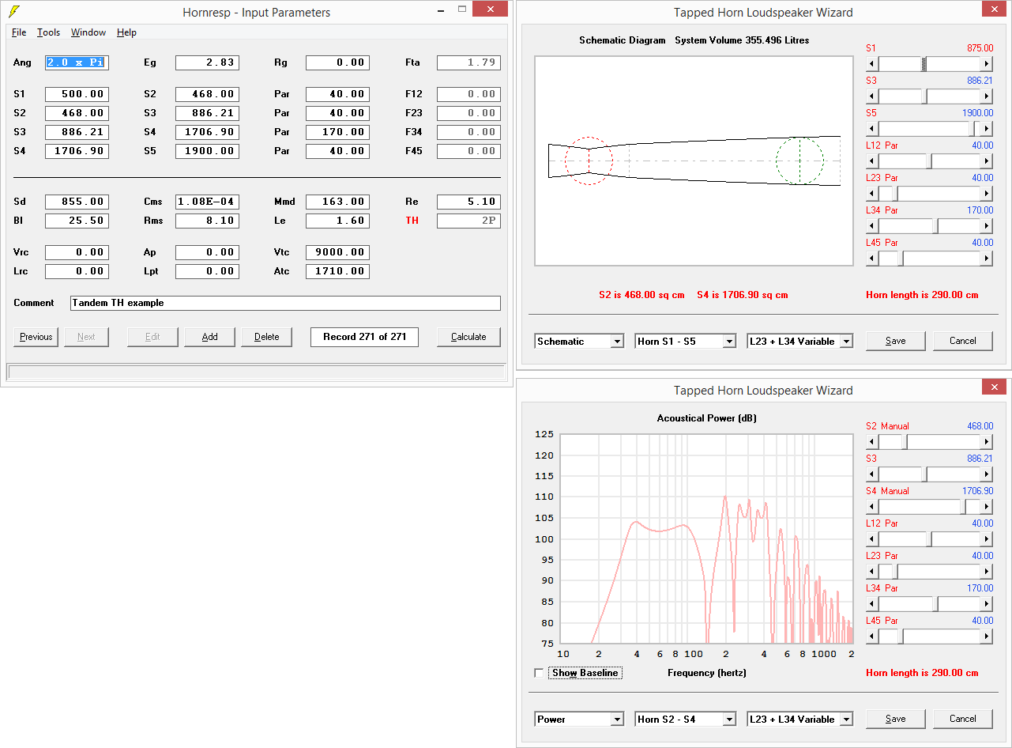This screenshot has width=1012, height=748.
Task: Click the Cms field showing 1.08E-04
Action: click(x=207, y=202)
